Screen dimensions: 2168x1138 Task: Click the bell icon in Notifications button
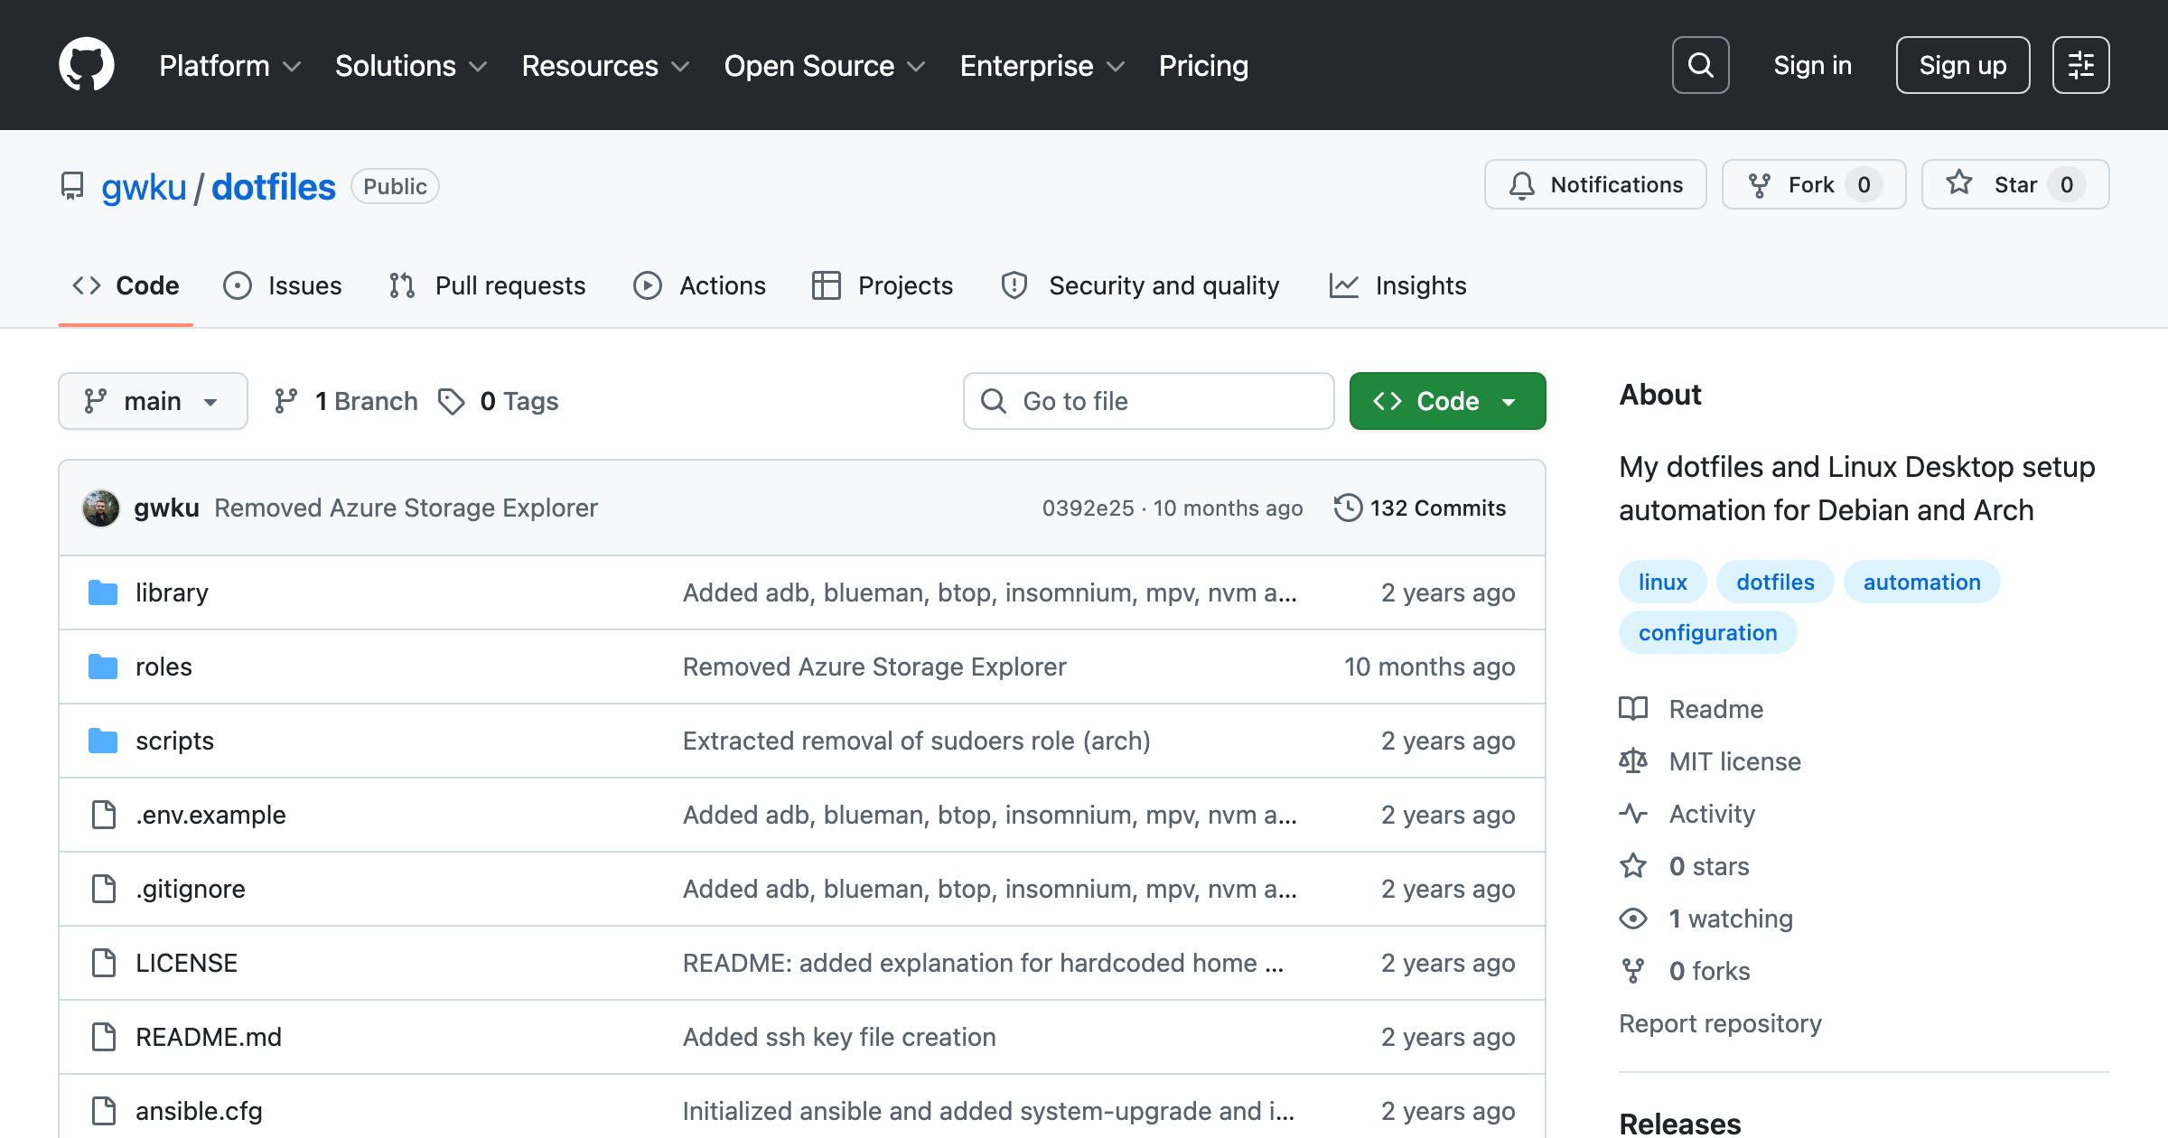1522,185
